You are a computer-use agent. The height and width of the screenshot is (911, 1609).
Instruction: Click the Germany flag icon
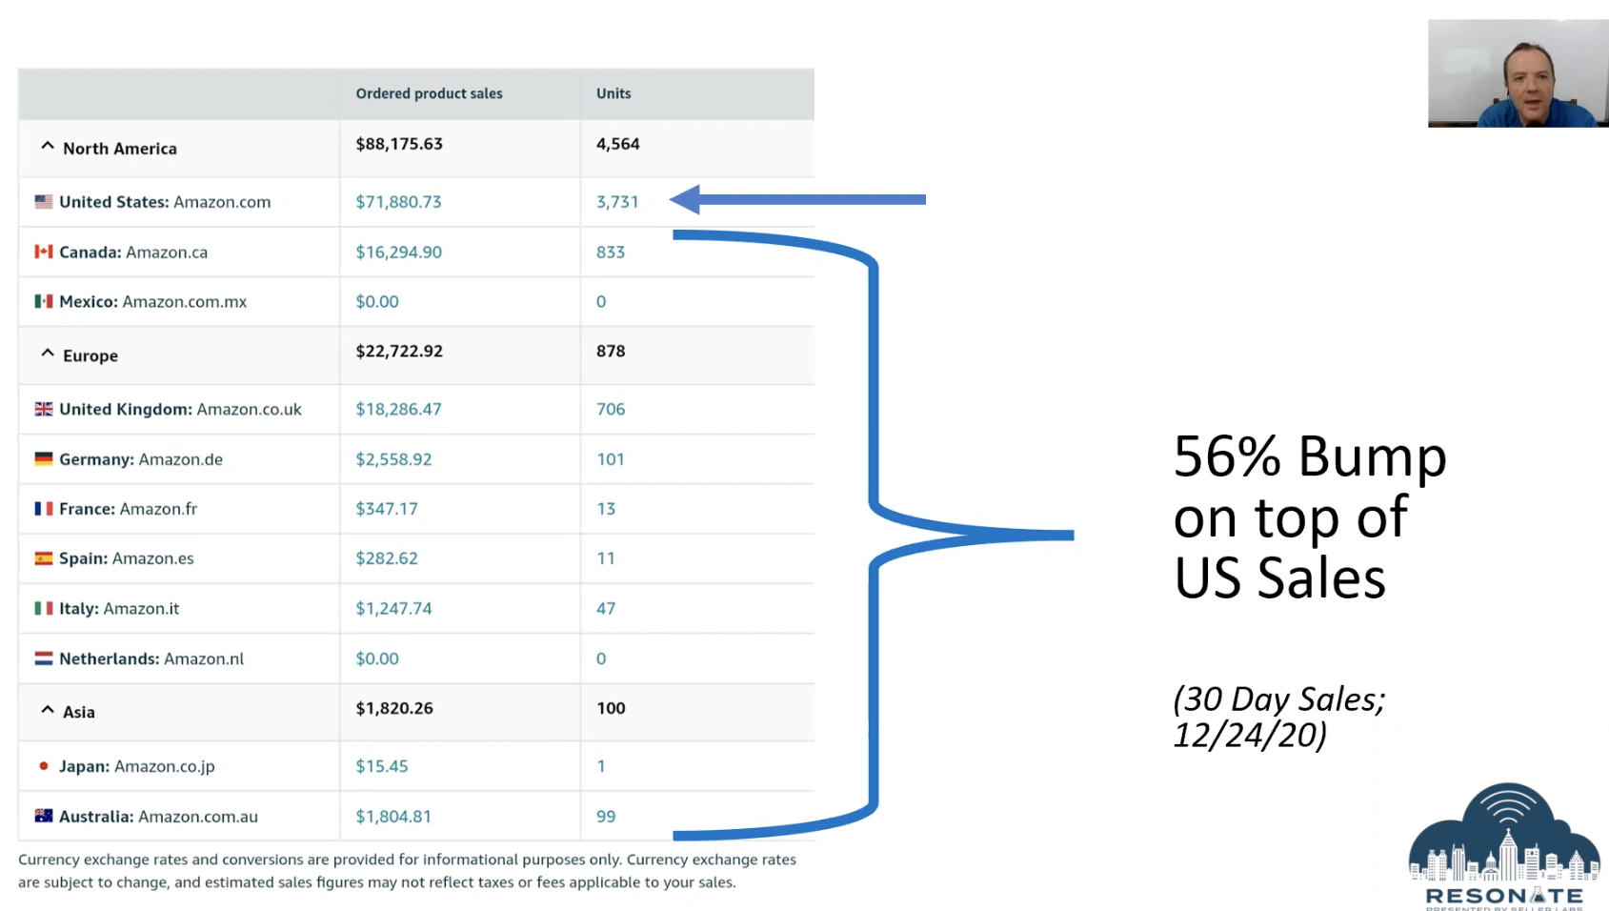[44, 458]
